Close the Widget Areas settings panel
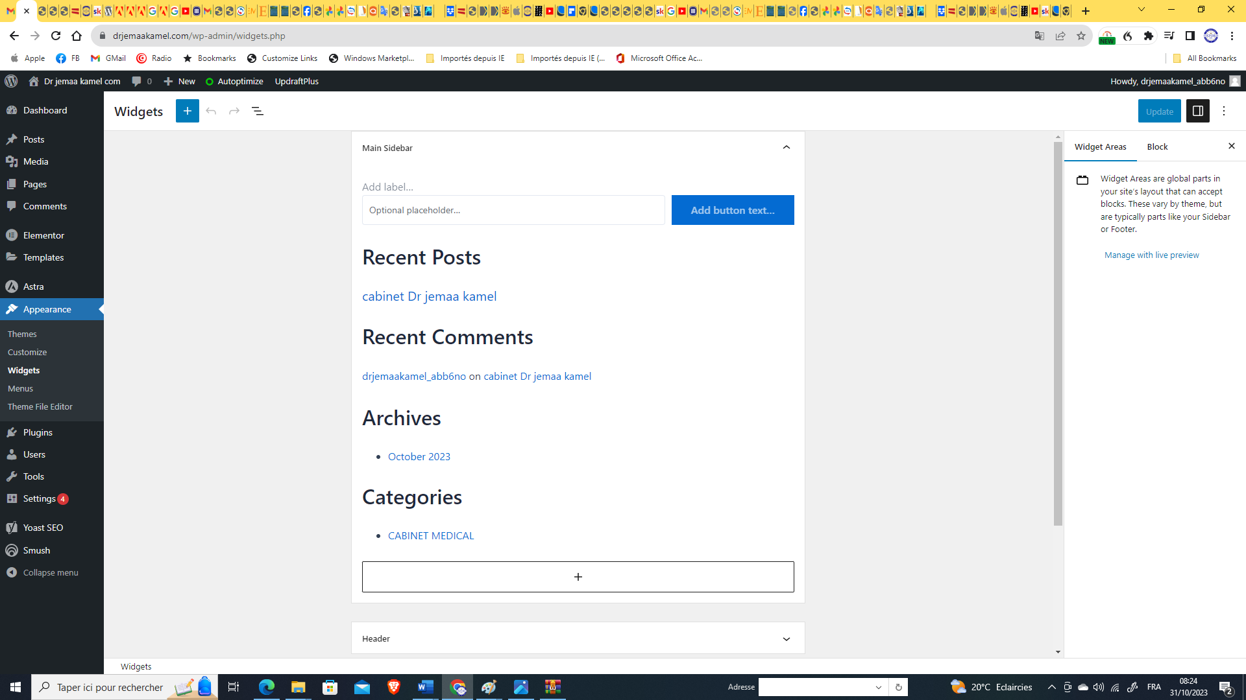 pyautogui.click(x=1231, y=146)
